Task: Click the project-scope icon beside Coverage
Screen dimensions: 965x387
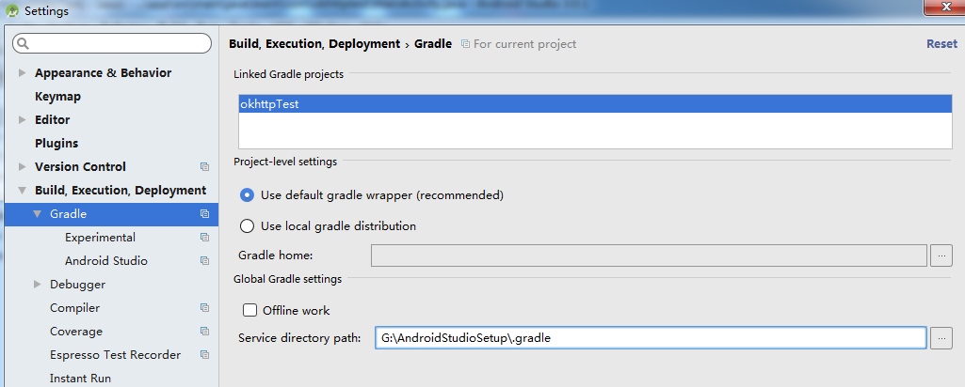Action: pyautogui.click(x=204, y=331)
